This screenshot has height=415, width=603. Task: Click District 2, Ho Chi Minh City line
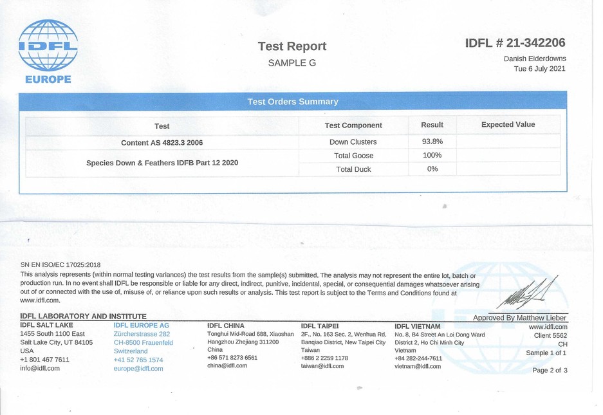[429, 343]
